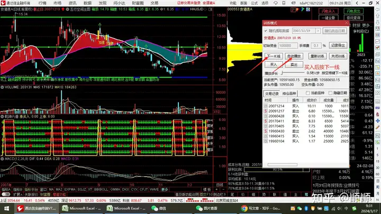The width and height of the screenshot is (381, 214).
Task: Click the 手续费 fee input field
Action: pos(316,45)
